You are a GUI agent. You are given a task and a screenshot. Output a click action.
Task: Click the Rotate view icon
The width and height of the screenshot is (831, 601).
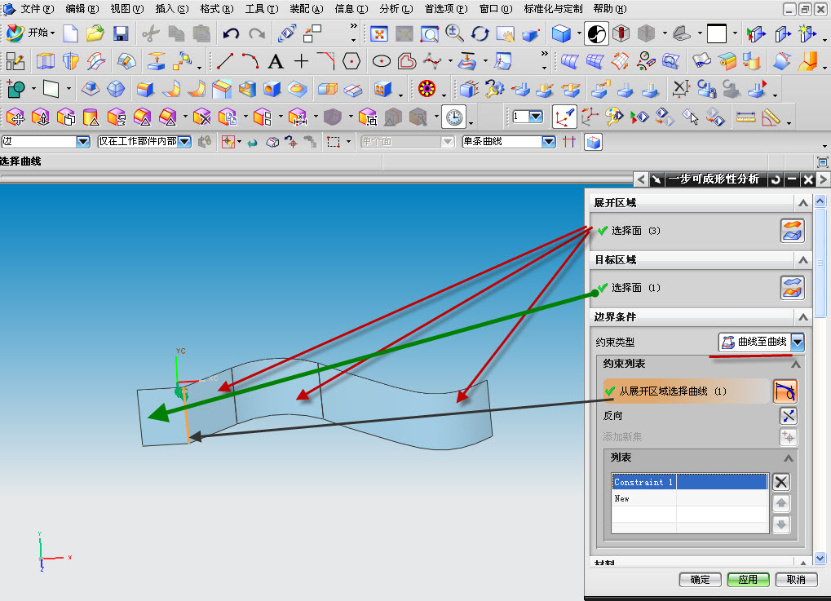(x=480, y=33)
